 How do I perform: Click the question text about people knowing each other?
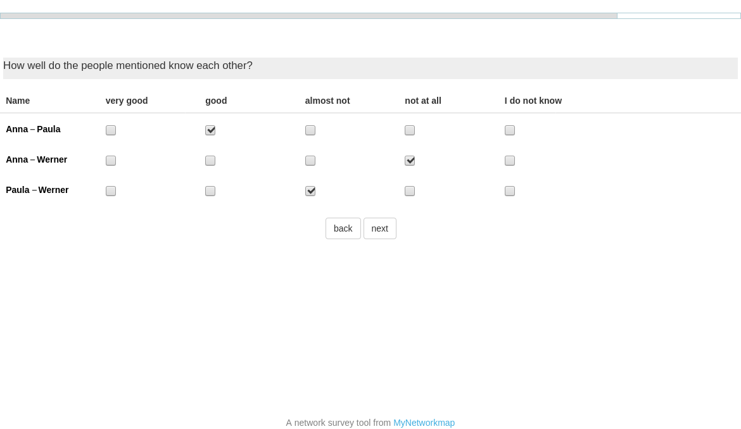128,66
